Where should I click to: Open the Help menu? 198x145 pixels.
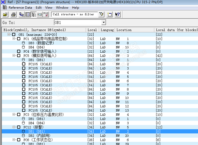[x=75, y=8]
